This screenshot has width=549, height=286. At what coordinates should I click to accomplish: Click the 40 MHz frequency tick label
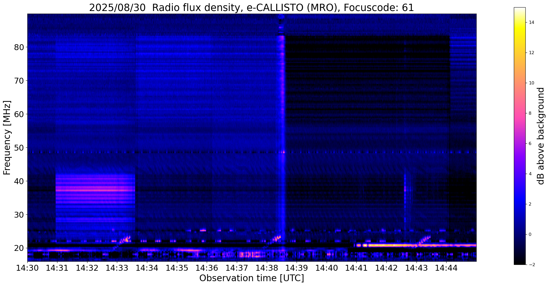coord(19,181)
